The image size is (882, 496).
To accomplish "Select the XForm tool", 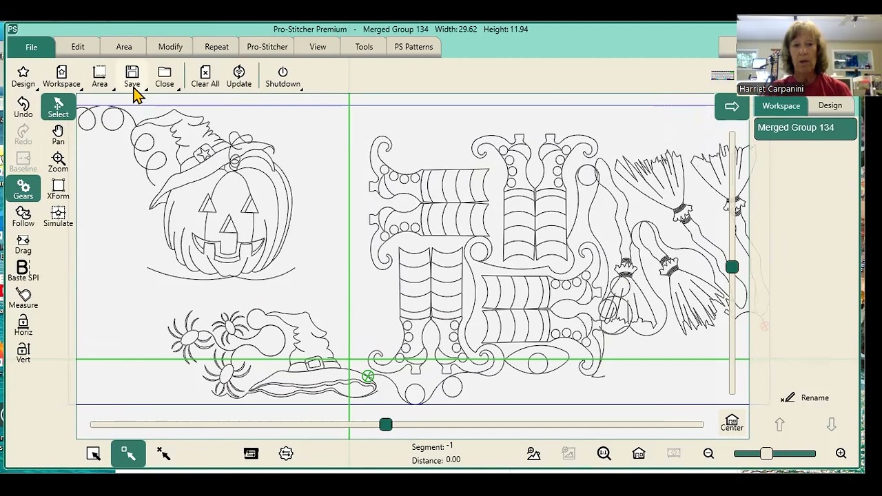I will point(58,189).
